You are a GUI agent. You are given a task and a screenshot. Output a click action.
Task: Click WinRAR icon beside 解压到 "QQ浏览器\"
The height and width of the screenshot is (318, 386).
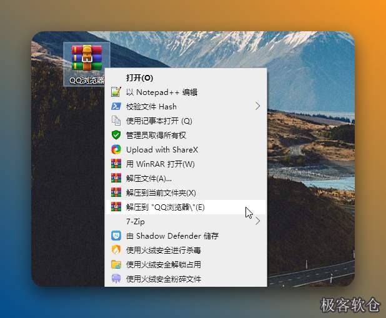coord(116,207)
